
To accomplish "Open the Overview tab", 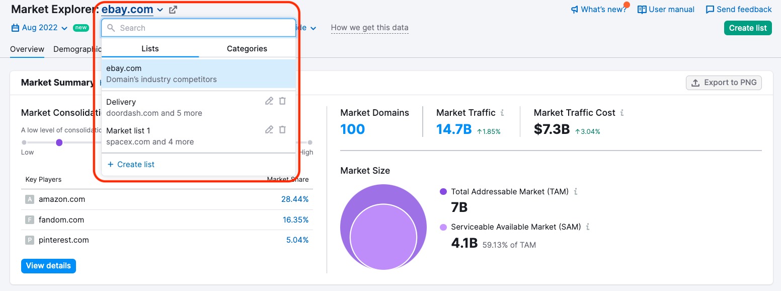I will point(27,49).
